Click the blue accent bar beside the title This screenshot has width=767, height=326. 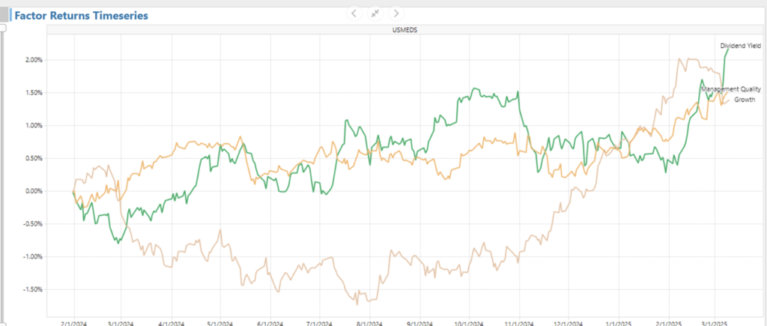(10, 15)
